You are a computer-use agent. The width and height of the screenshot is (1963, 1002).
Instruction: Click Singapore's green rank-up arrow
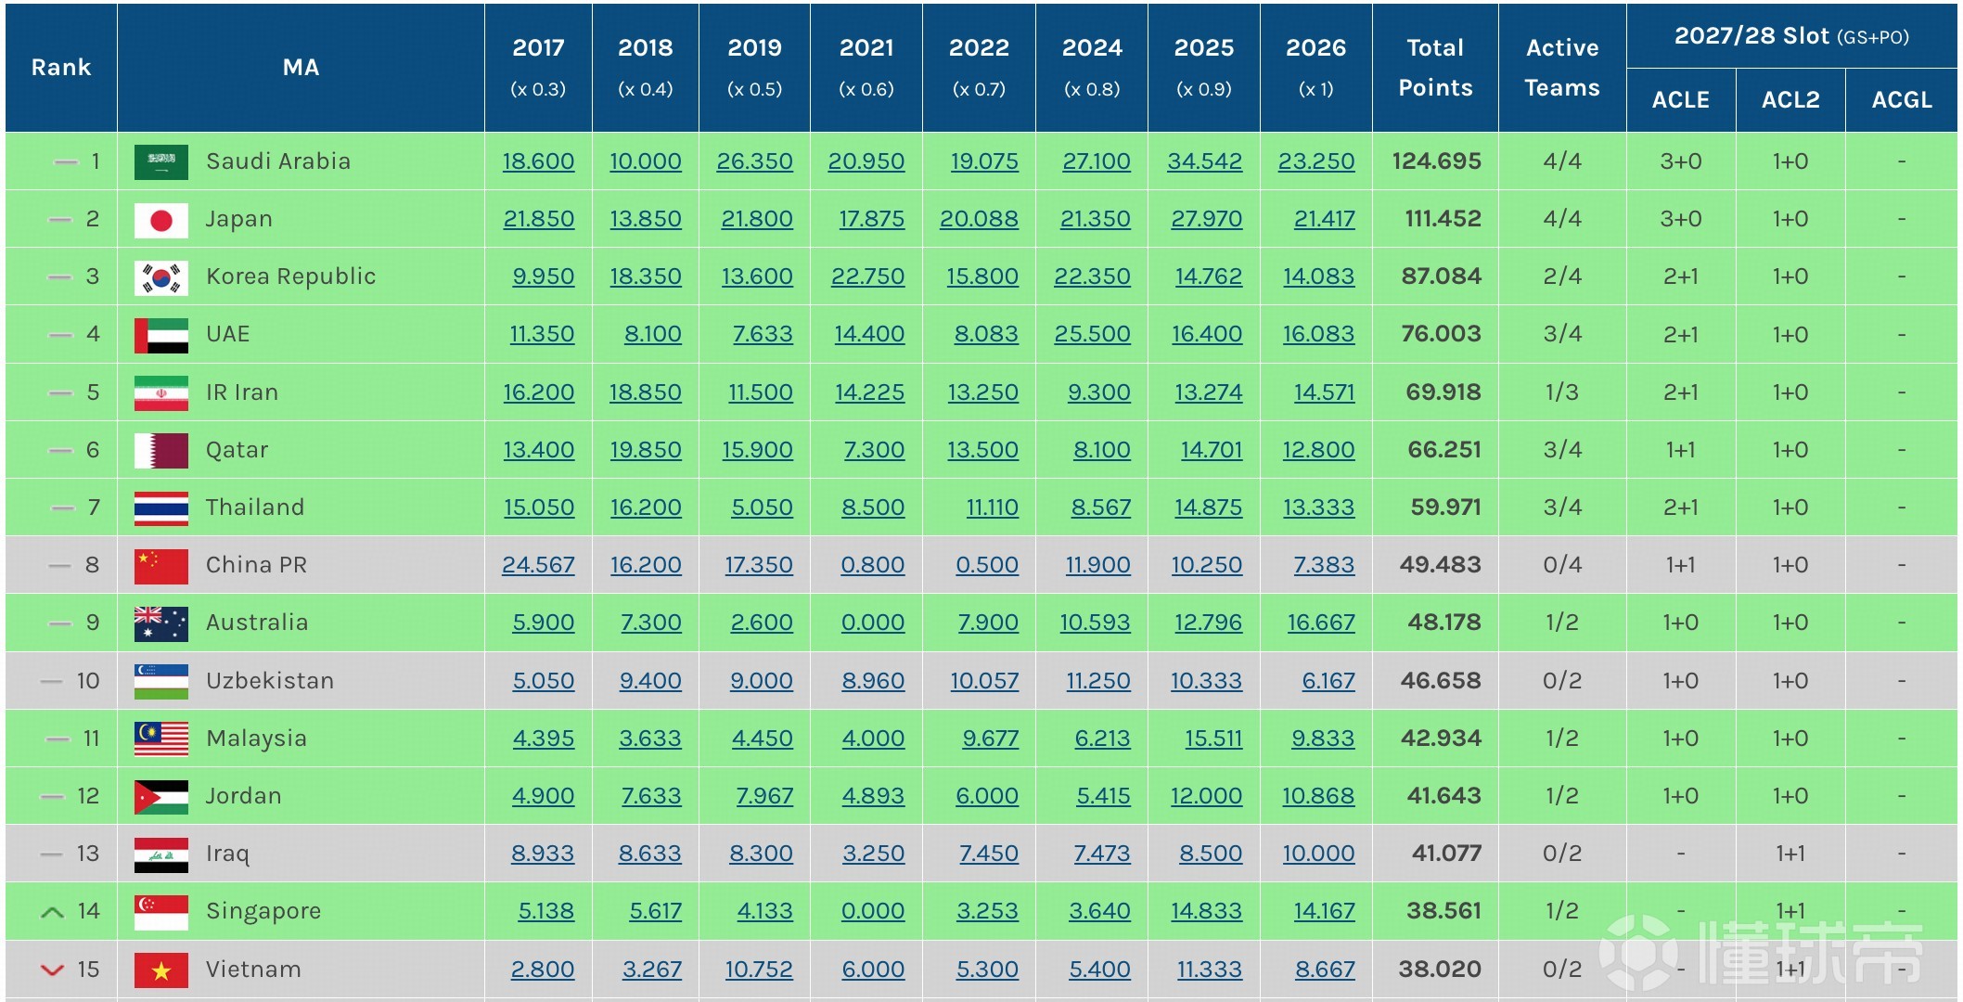(x=53, y=912)
